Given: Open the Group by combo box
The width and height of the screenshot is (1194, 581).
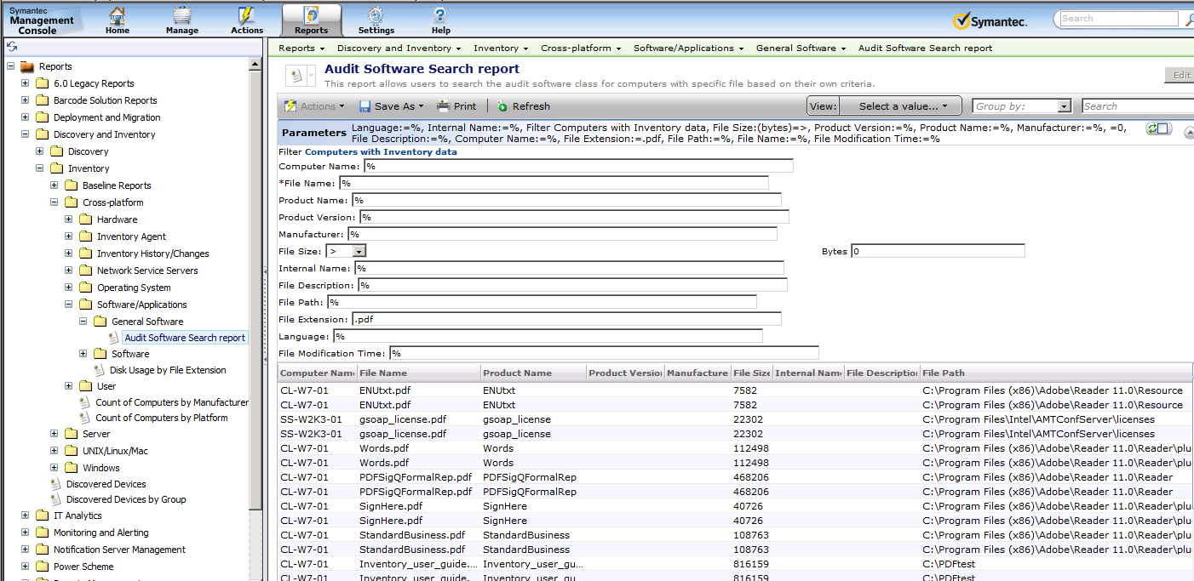Looking at the screenshot, I should click(1064, 106).
